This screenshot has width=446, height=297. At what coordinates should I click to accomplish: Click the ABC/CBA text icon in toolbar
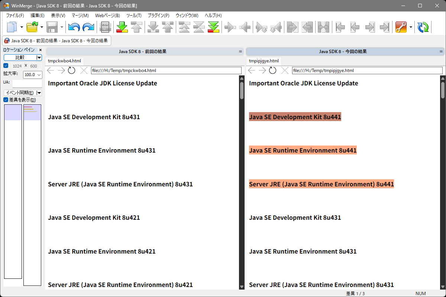[105, 27]
